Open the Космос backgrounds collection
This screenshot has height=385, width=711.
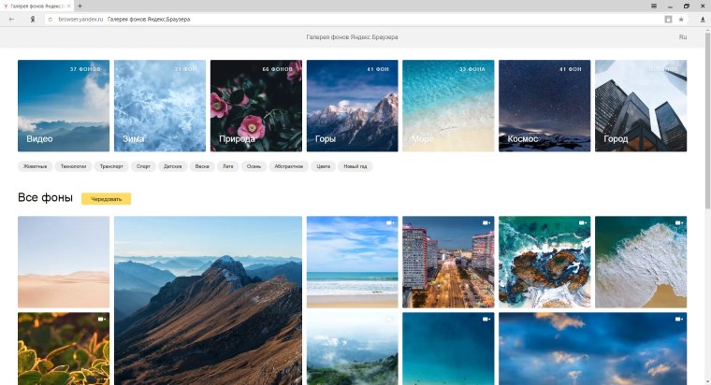pos(544,106)
